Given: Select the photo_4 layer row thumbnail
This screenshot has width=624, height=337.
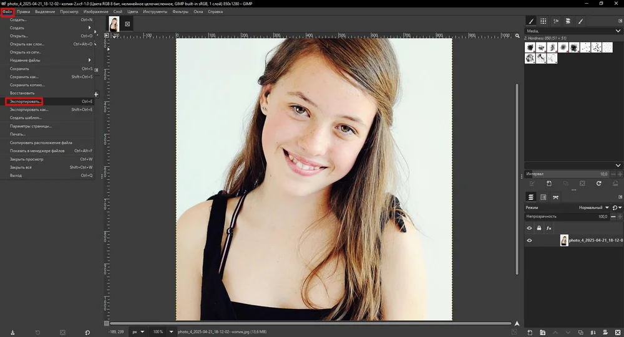Looking at the screenshot, I should click(x=564, y=240).
